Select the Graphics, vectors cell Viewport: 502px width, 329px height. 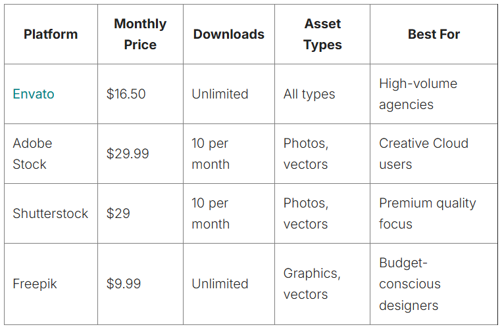tap(312, 284)
